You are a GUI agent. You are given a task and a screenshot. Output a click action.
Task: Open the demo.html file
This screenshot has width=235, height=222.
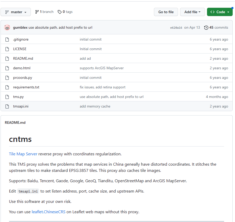click(22, 68)
